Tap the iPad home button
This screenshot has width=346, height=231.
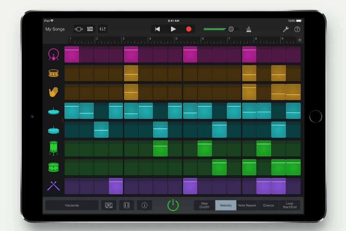316,116
